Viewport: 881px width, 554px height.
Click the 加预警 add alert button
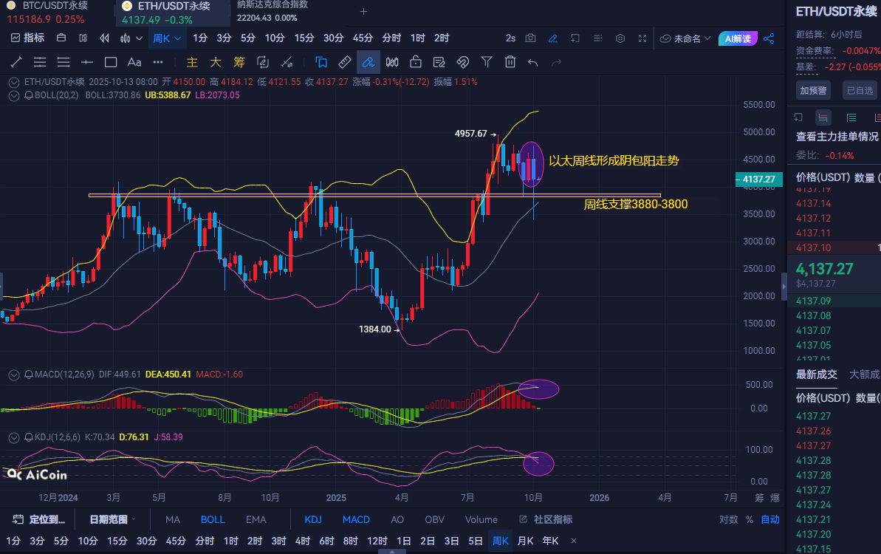pyautogui.click(x=813, y=90)
